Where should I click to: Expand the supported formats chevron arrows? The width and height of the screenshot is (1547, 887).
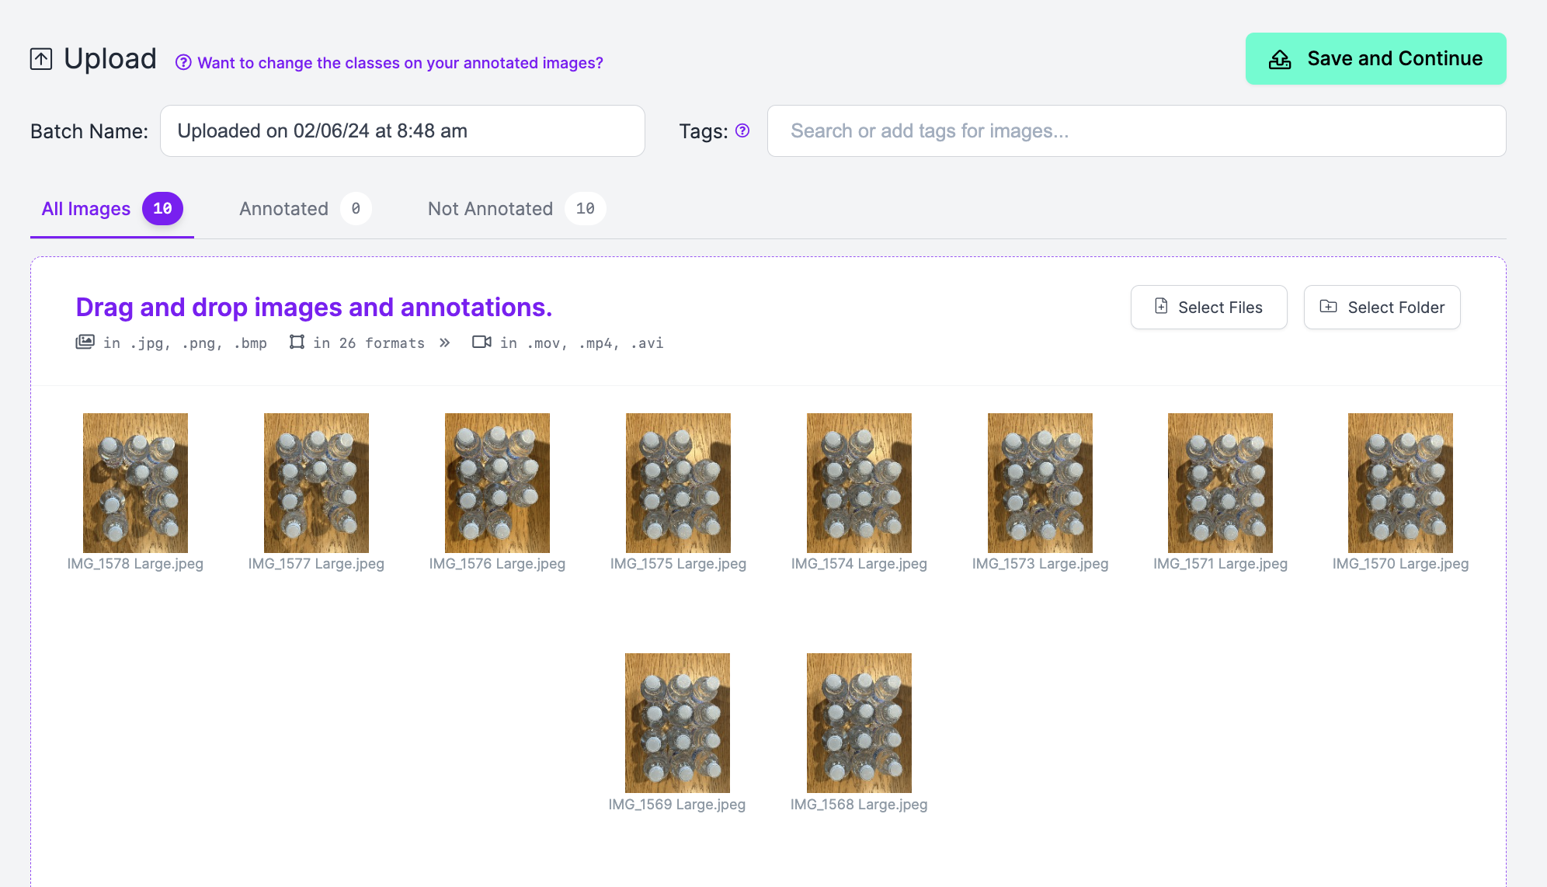(444, 342)
